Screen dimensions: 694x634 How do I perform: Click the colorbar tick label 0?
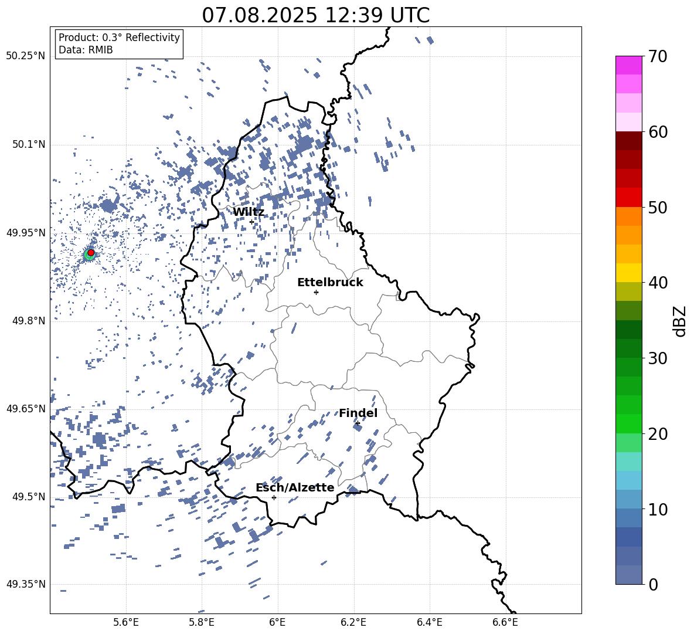click(x=653, y=584)
